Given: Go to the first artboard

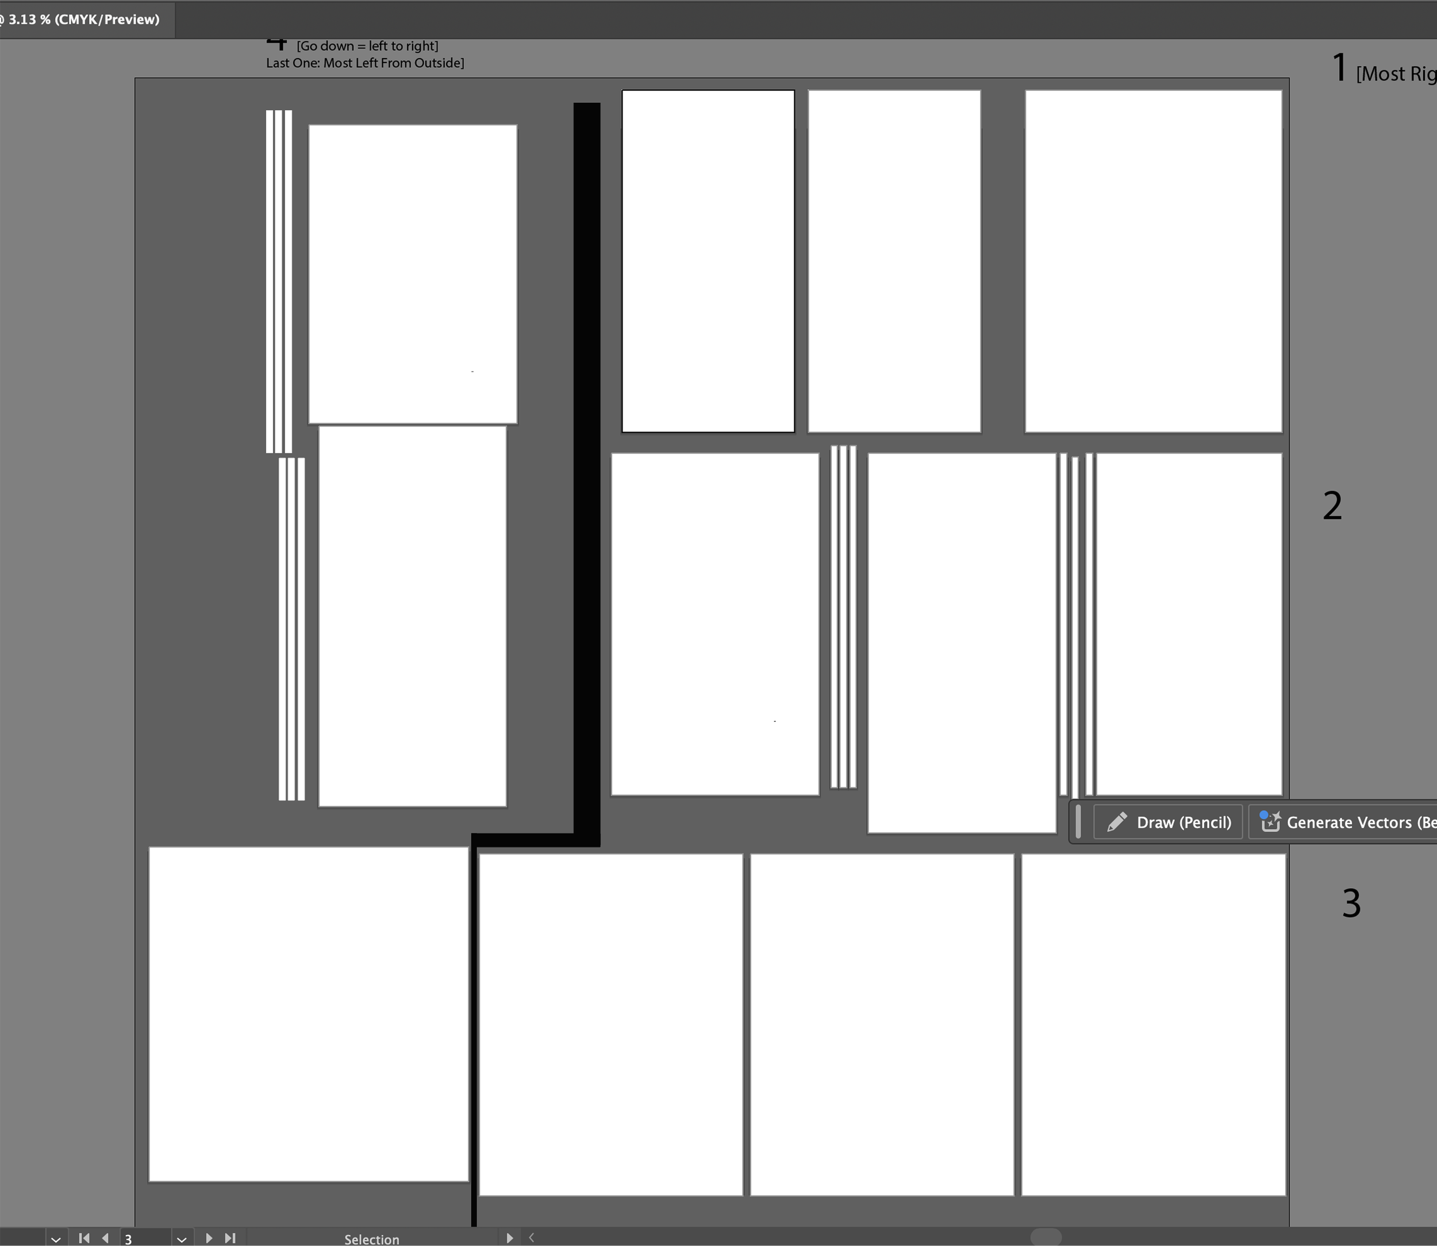Looking at the screenshot, I should pyautogui.click(x=84, y=1237).
